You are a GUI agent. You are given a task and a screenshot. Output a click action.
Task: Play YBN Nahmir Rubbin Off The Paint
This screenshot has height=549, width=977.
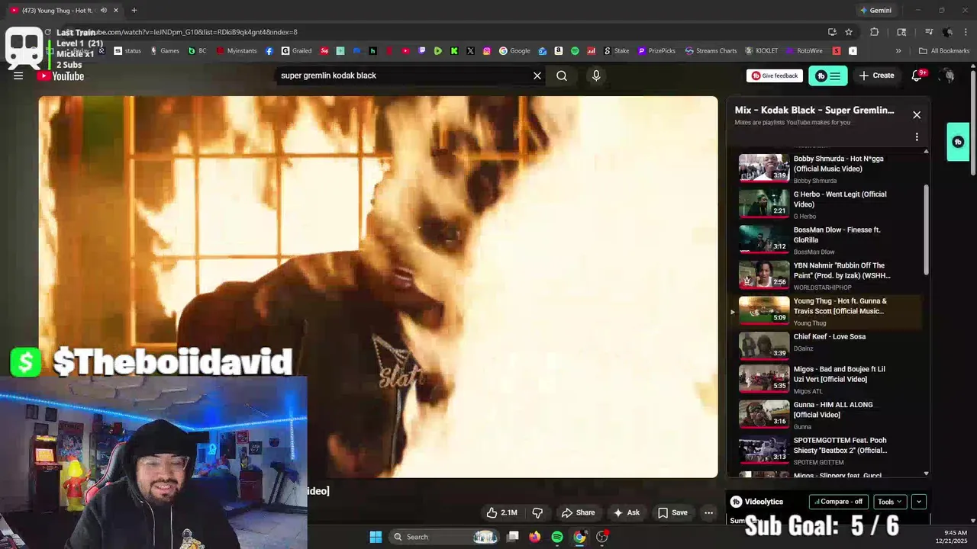829,275
